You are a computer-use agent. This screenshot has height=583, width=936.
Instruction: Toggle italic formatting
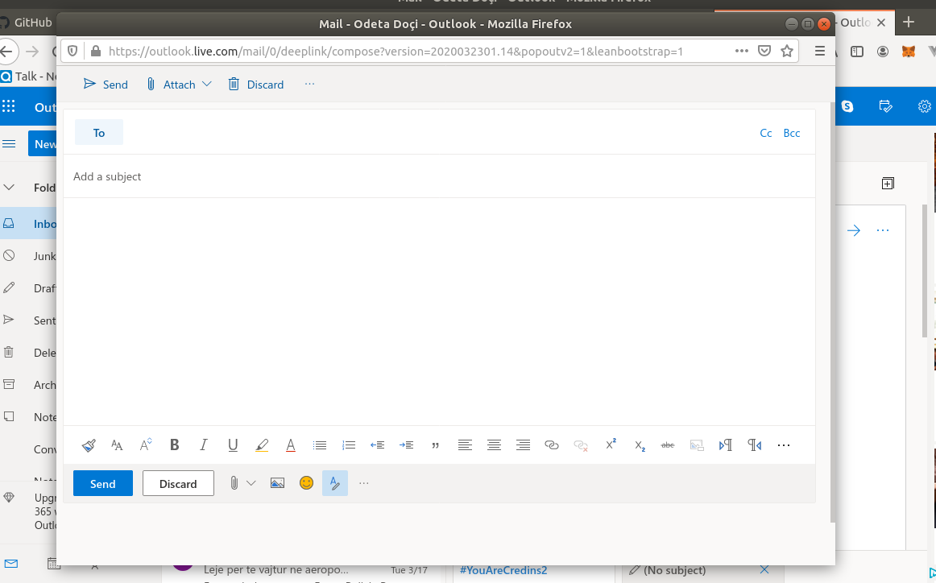tap(204, 445)
